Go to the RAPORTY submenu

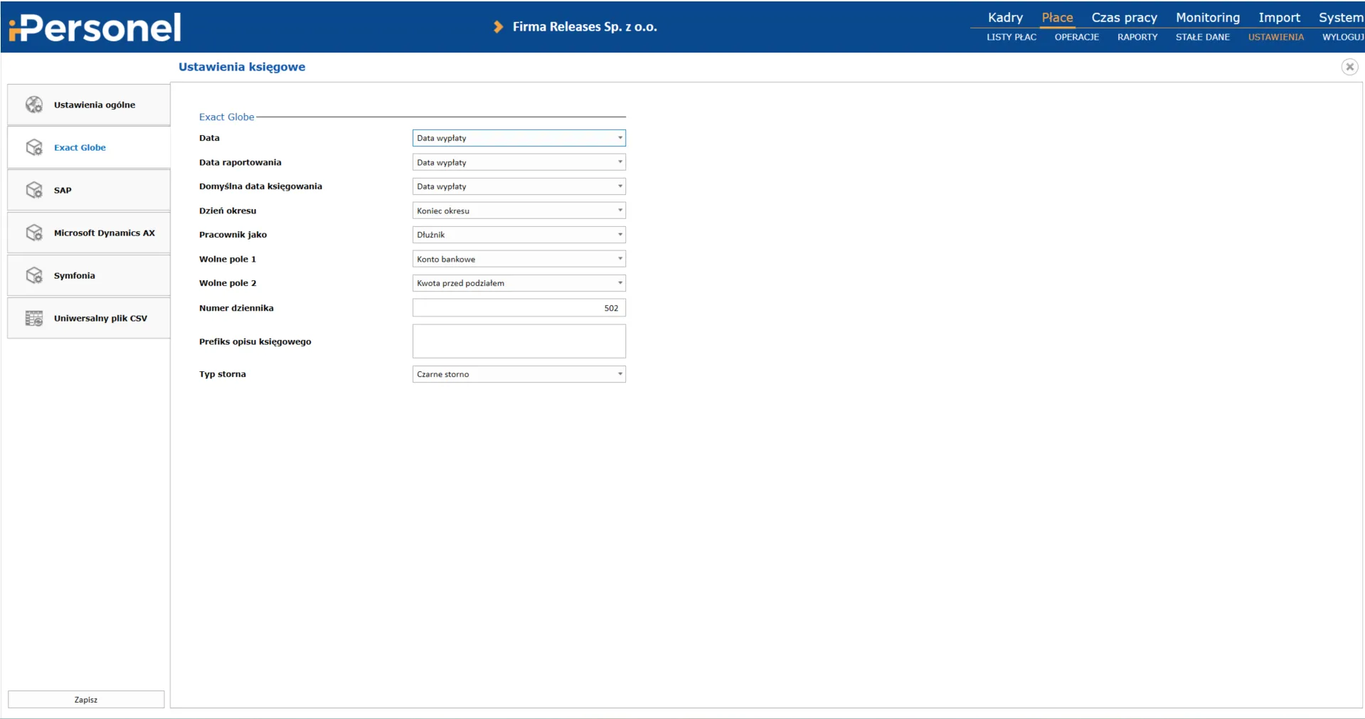1137,37
